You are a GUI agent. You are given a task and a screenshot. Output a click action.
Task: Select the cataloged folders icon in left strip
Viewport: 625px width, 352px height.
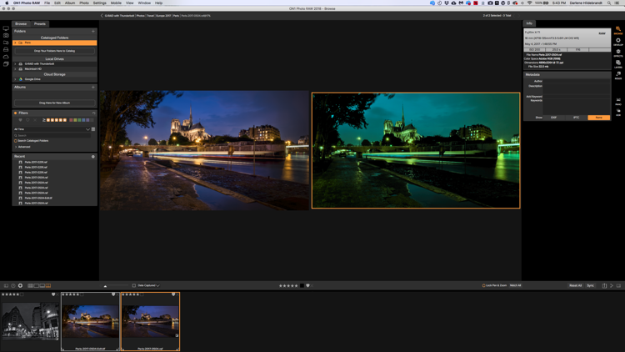[6, 43]
